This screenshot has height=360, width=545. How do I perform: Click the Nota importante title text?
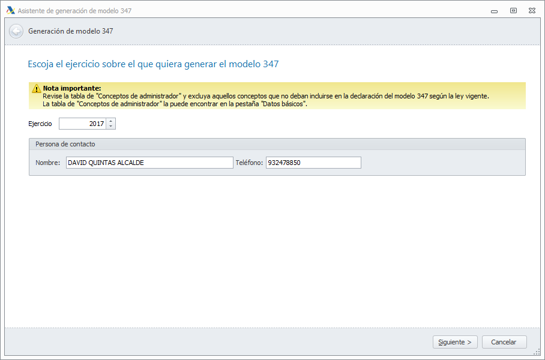pyautogui.click(x=72, y=88)
